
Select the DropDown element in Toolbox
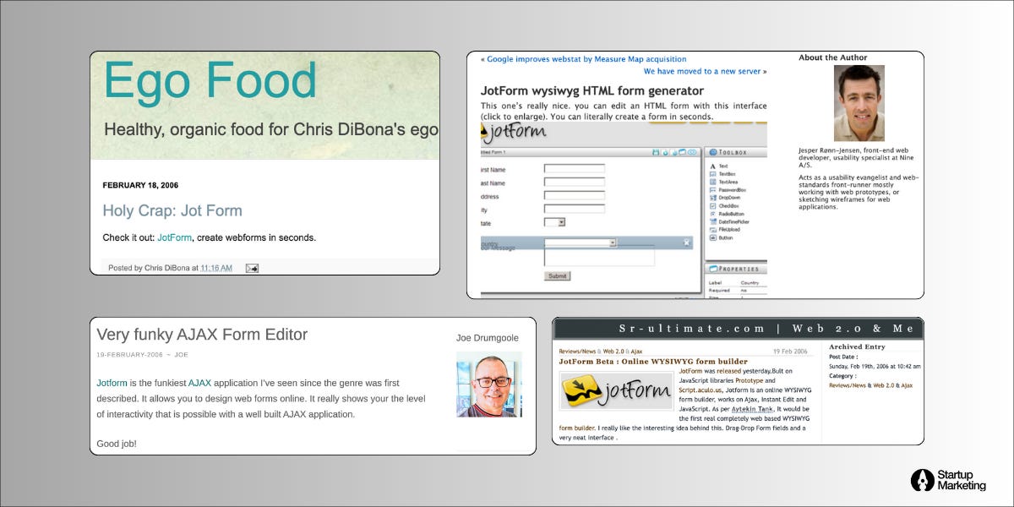point(724,198)
